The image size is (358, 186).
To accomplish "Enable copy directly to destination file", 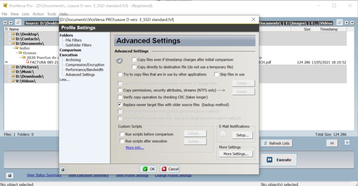I will tap(134, 67).
